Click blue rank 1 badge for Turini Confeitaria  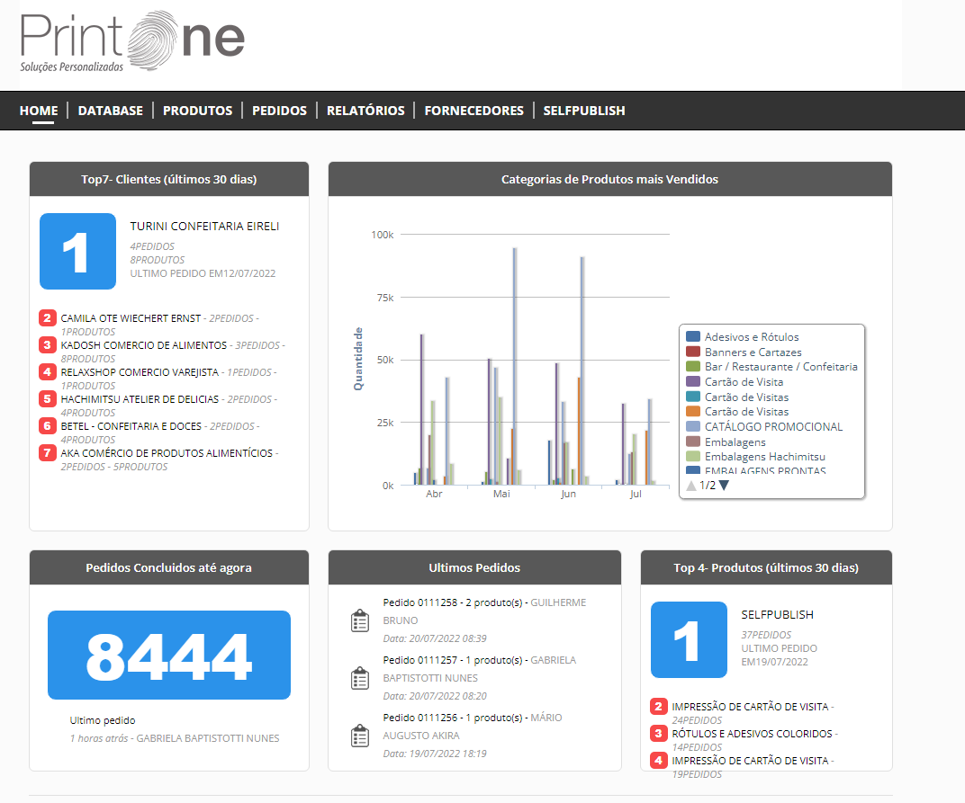point(77,252)
